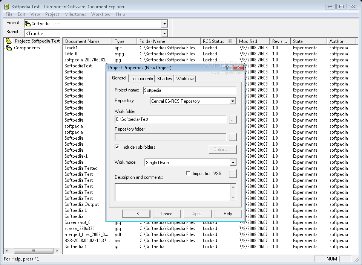The width and height of the screenshot is (362, 265).
Task: Click the app icon in the title bar
Action: click(x=7, y=7)
